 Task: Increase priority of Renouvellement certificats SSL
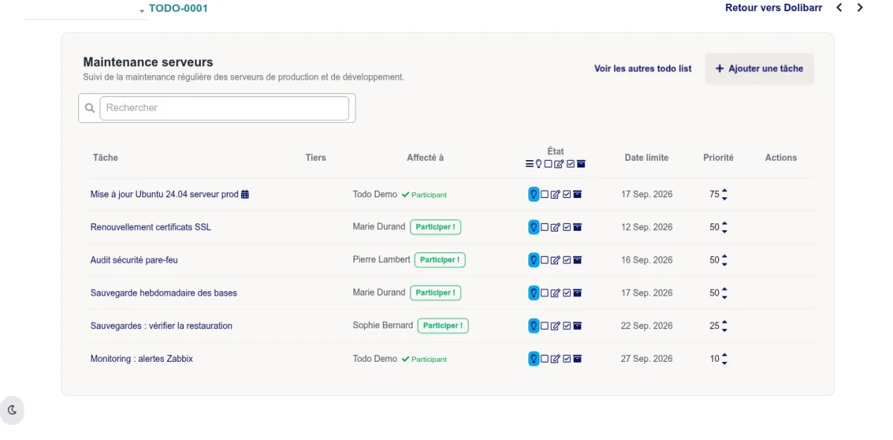click(725, 223)
